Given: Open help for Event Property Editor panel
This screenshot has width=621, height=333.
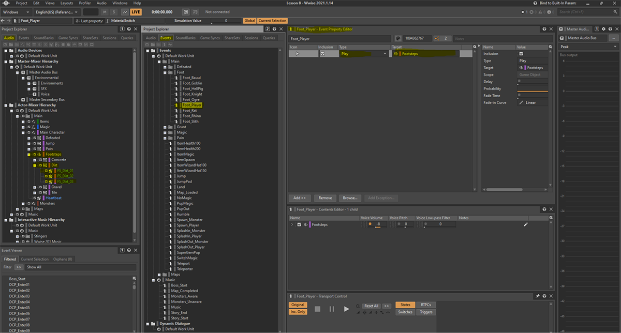Looking at the screenshot, I should (x=545, y=29).
